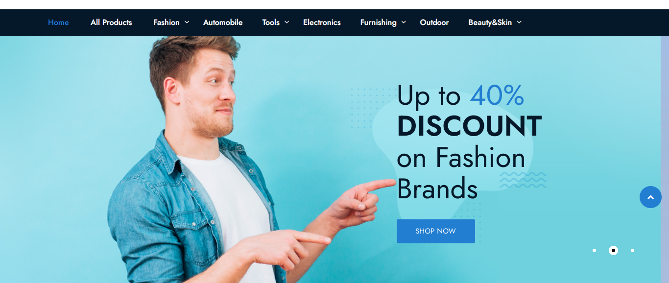This screenshot has height=283, width=669.
Task: Click the vertical scrollbar on the right edge
Action: (665, 159)
